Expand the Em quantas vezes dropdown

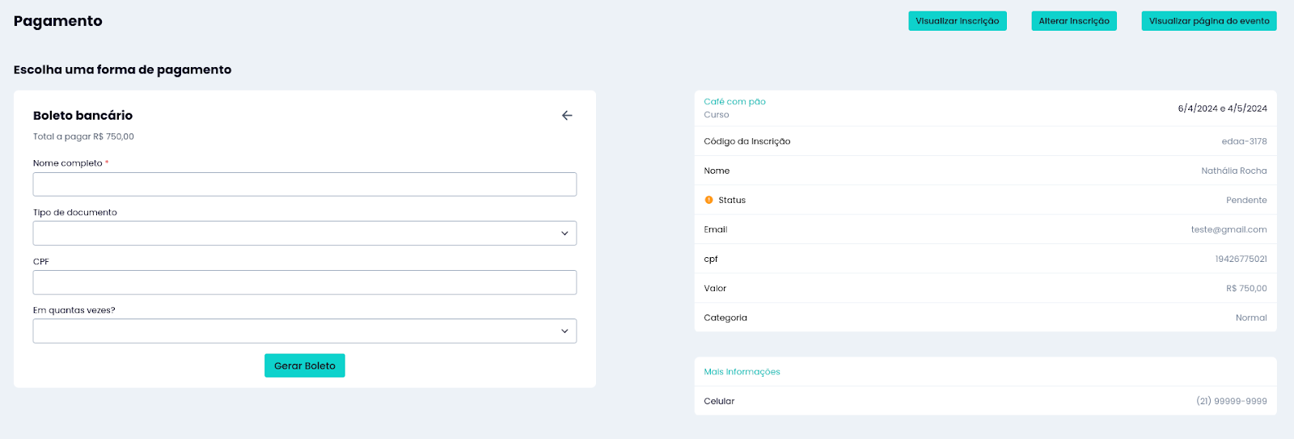[305, 331]
